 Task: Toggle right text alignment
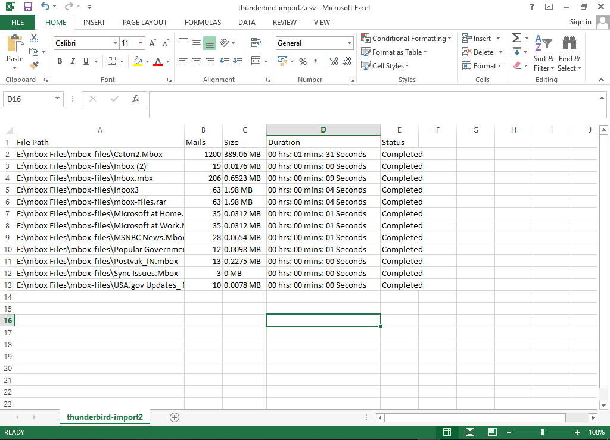coord(210,61)
